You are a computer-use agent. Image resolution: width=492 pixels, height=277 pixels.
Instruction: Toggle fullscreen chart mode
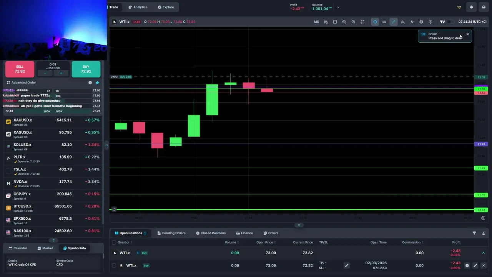tap(362, 22)
